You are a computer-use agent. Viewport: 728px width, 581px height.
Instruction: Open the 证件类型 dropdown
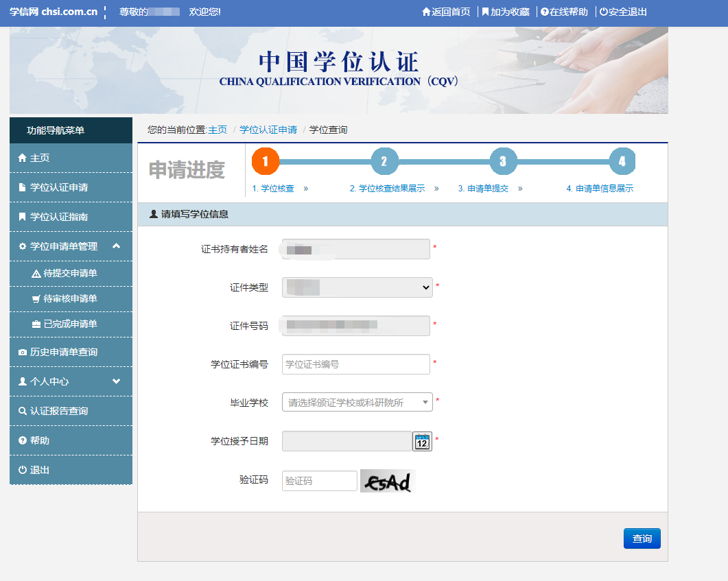(x=356, y=287)
